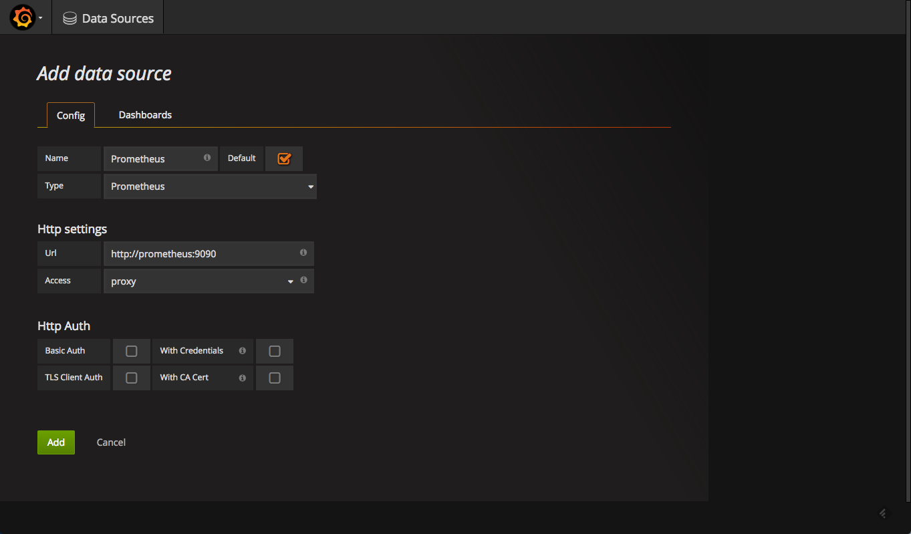The image size is (911, 534).
Task: Click the Name input field with Prometheus
Action: pos(160,159)
